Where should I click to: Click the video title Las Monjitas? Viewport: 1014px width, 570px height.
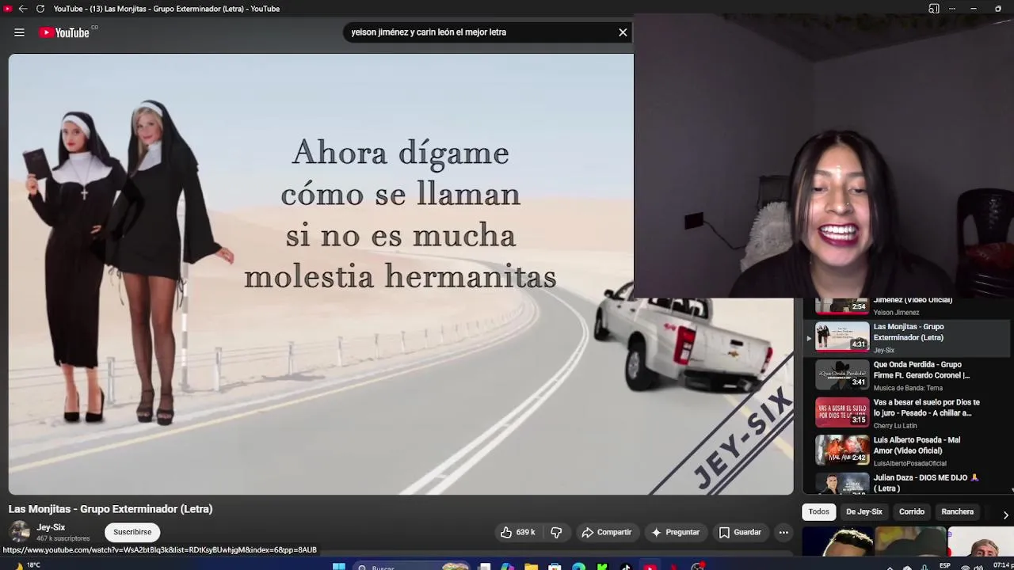point(111,509)
